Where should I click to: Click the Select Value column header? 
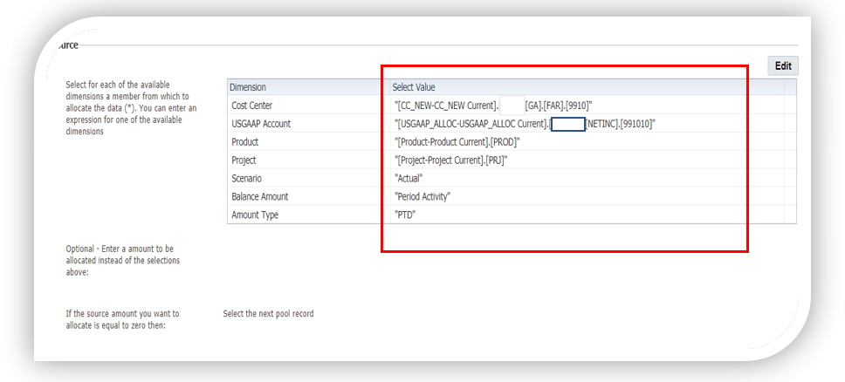tap(414, 87)
